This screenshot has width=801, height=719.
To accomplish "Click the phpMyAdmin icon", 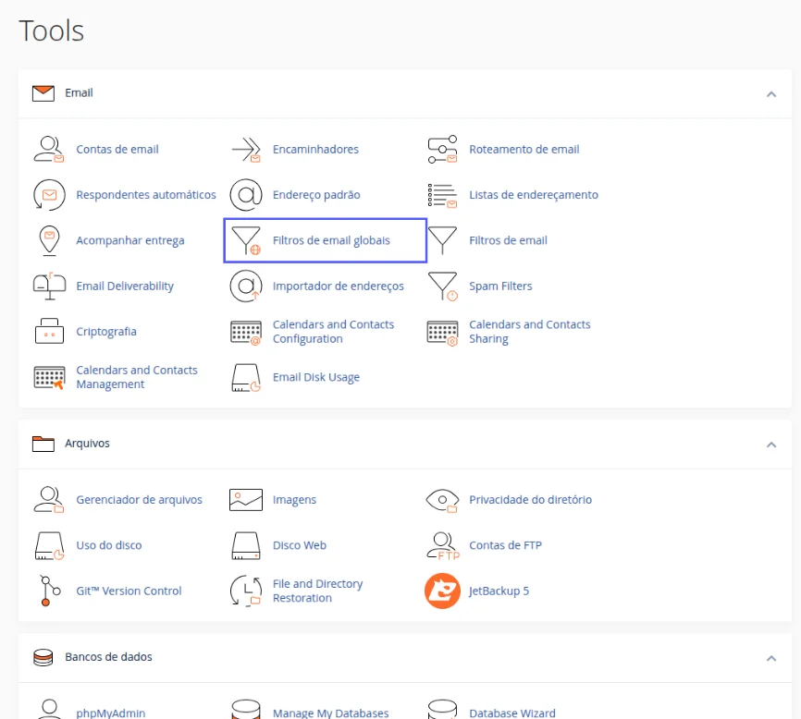I will click(49, 710).
